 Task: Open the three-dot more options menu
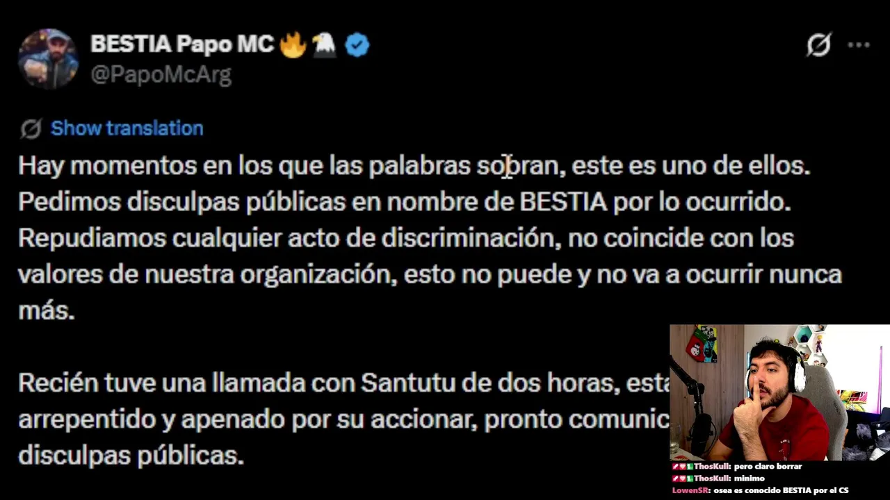coord(859,45)
